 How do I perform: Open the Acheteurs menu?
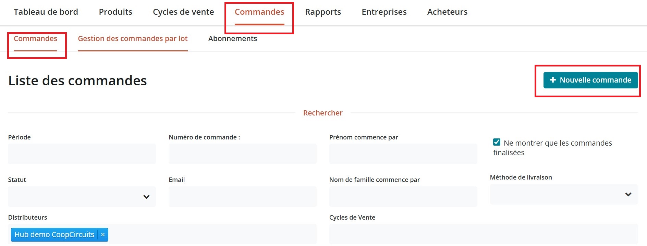tap(447, 12)
